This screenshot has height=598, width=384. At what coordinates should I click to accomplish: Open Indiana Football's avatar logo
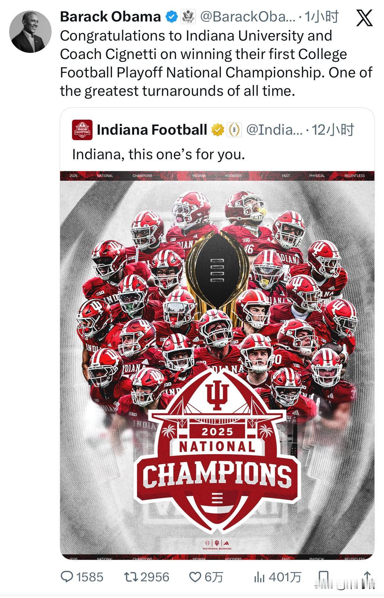pyautogui.click(x=82, y=130)
